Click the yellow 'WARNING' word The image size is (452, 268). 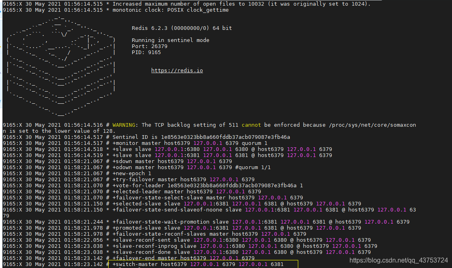pos(123,125)
